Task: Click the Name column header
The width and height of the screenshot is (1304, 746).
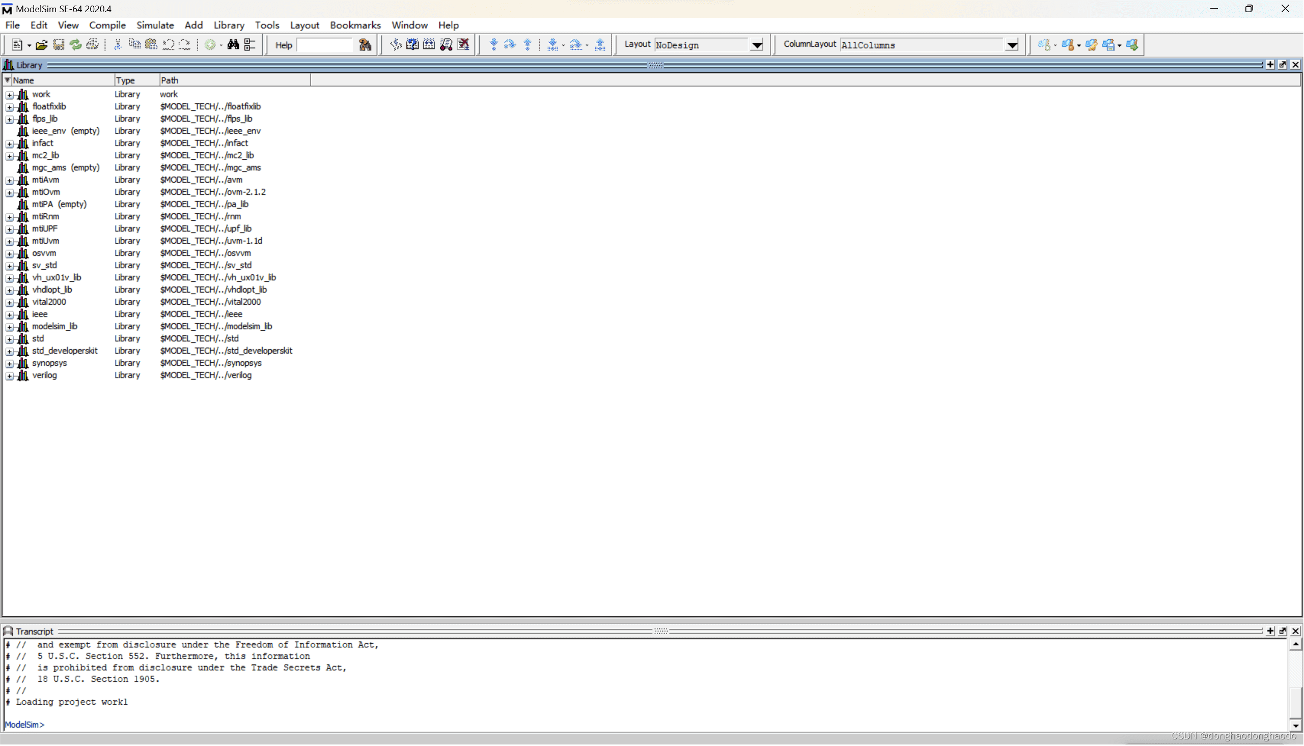Action: coord(62,80)
